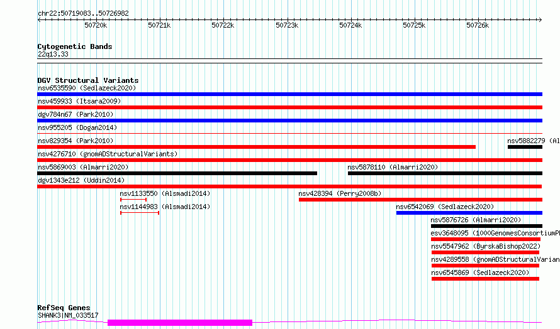The width and height of the screenshot is (560, 329).
Task: Select the red bar under esv3648095
Action: (x=486, y=239)
